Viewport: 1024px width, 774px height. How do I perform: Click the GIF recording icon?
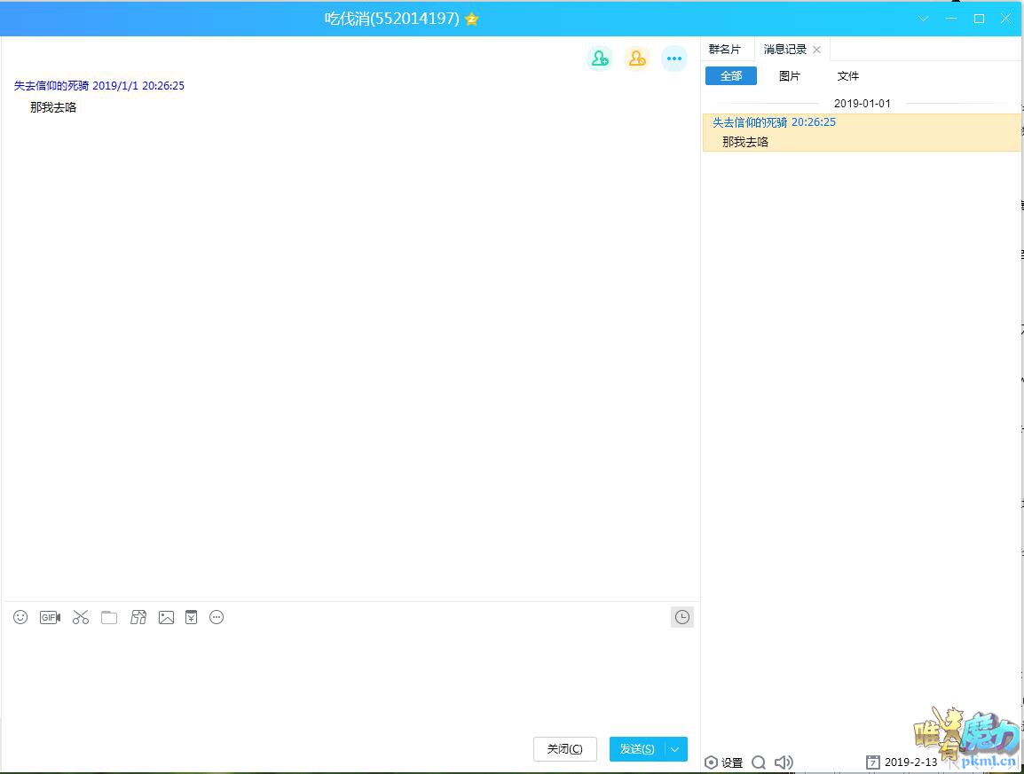click(50, 617)
